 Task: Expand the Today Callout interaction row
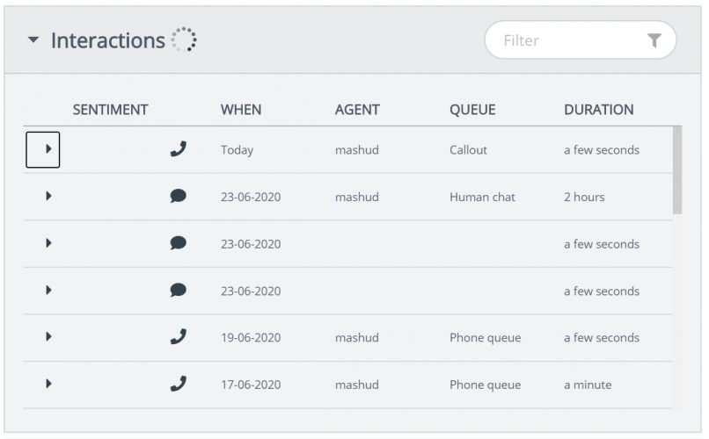[43, 149]
